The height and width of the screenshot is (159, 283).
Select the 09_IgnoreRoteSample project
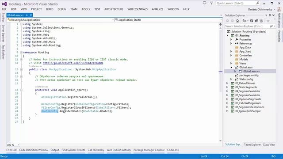[248, 111]
